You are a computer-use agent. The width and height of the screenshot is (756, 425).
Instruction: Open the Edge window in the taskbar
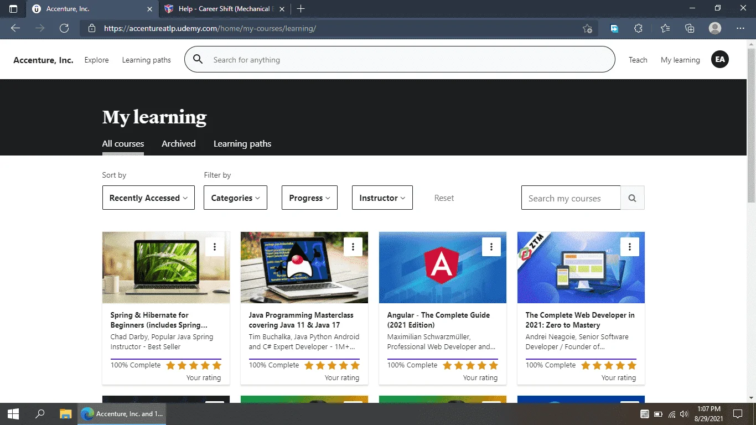122,414
